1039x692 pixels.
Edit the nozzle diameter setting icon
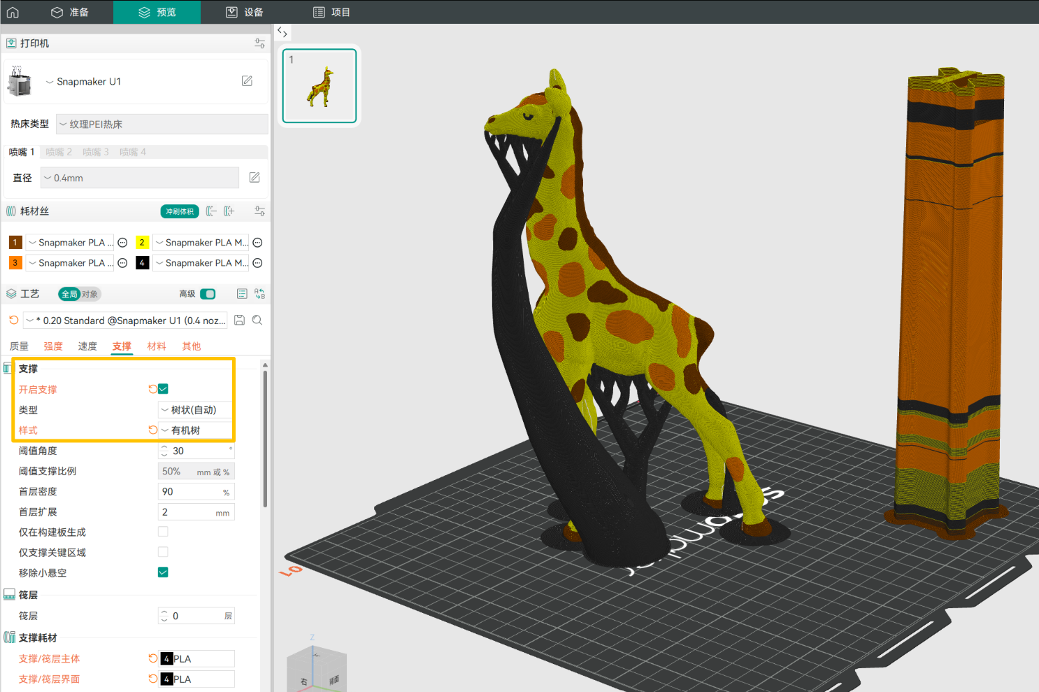(x=255, y=178)
